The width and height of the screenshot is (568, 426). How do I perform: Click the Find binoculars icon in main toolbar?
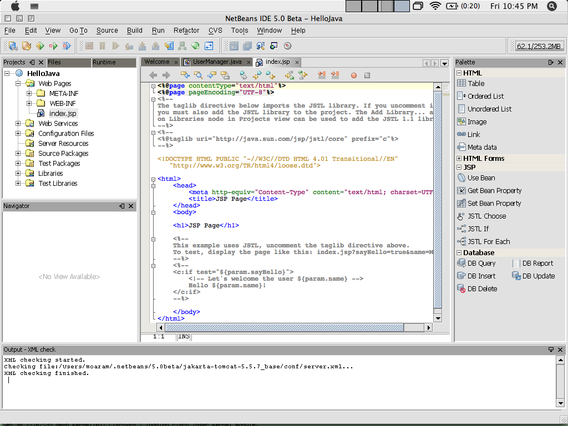pyautogui.click(x=261, y=46)
